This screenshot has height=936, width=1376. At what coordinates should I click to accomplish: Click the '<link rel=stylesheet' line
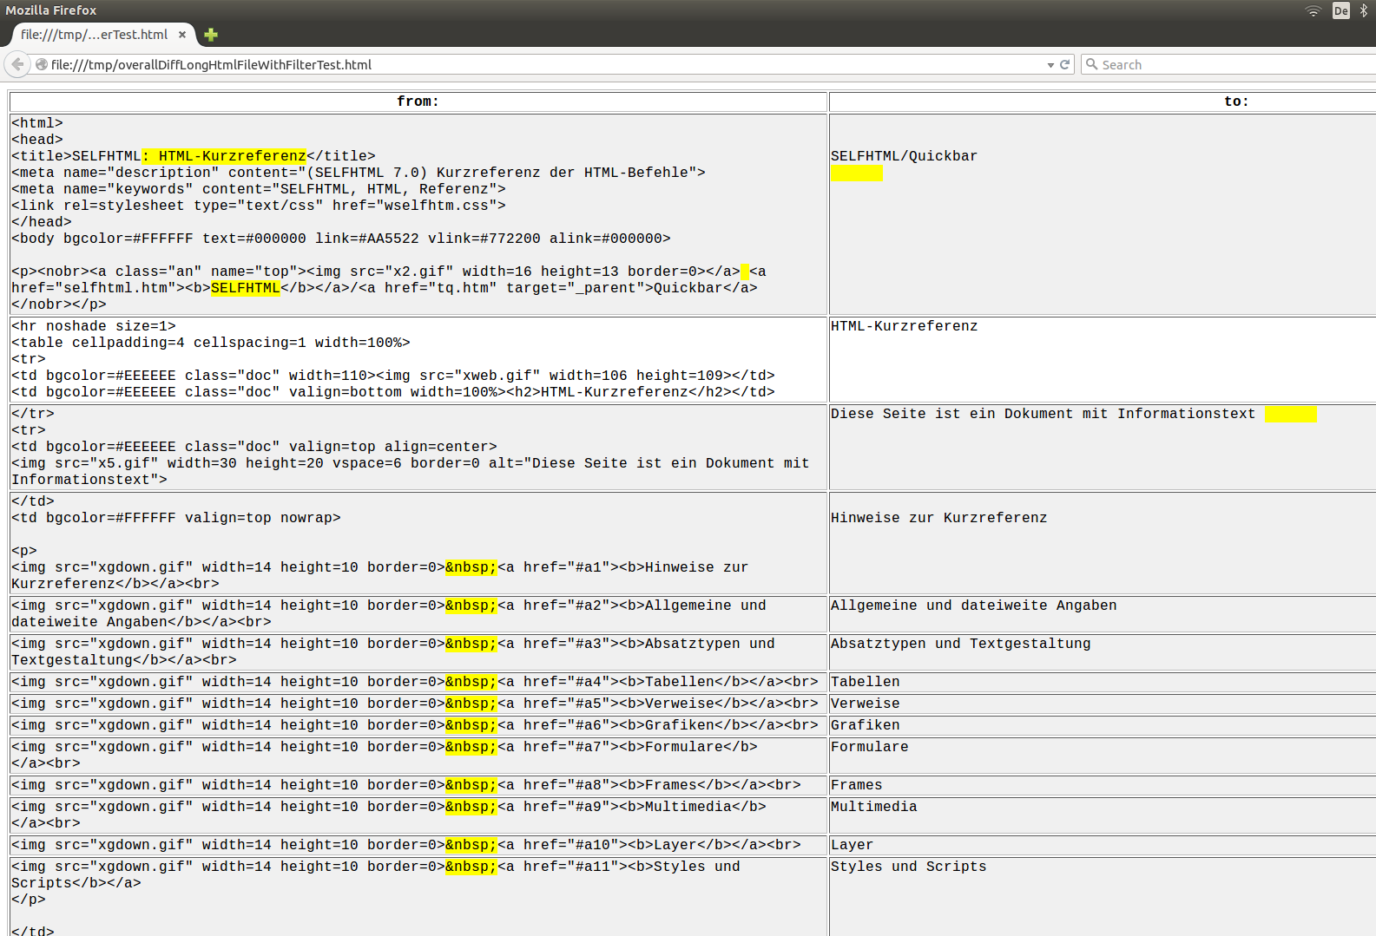coord(259,206)
